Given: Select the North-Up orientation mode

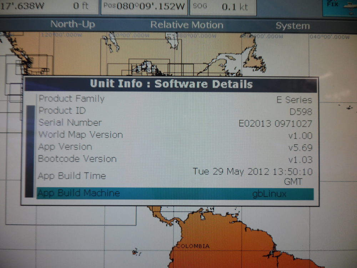Looking at the screenshot, I should click(72, 25).
